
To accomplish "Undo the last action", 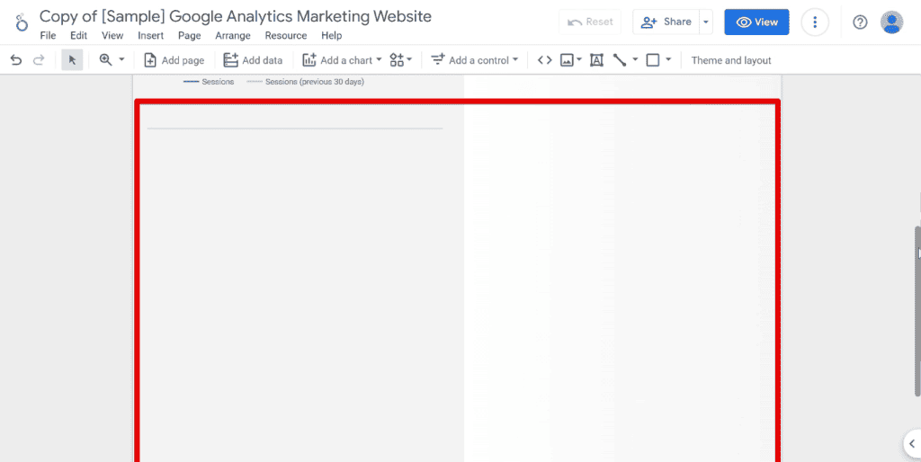I will (16, 60).
